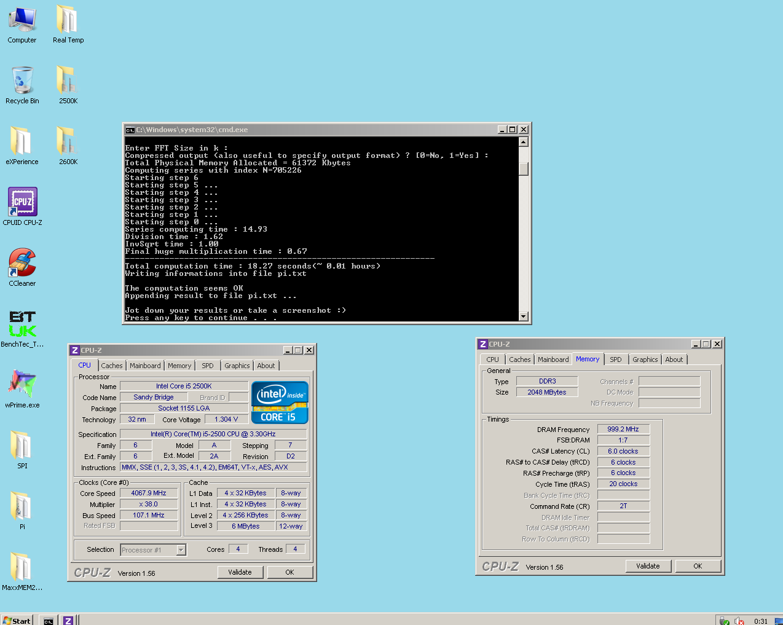Click the Multiplier value x 38.0
Image resolution: width=783 pixels, height=625 pixels.
point(149,504)
